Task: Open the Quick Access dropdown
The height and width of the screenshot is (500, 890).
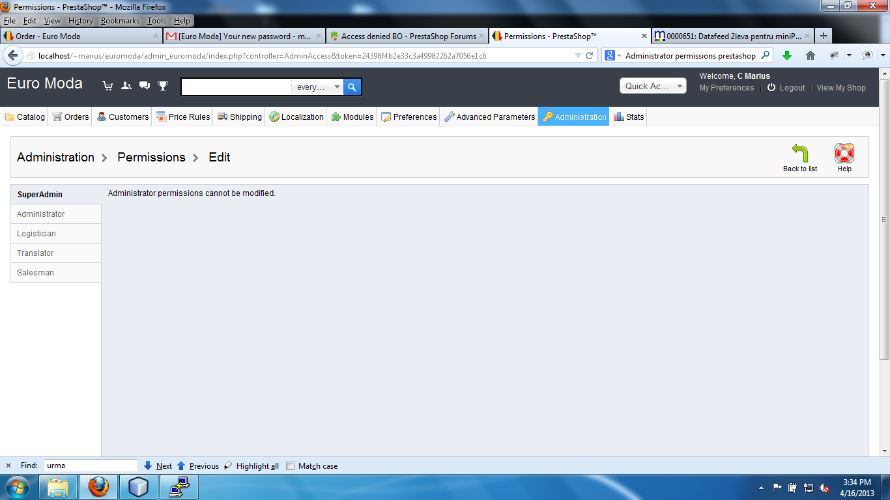Action: (x=653, y=86)
